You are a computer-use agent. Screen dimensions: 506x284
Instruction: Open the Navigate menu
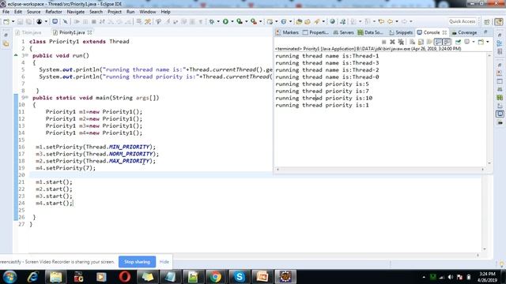coord(76,12)
